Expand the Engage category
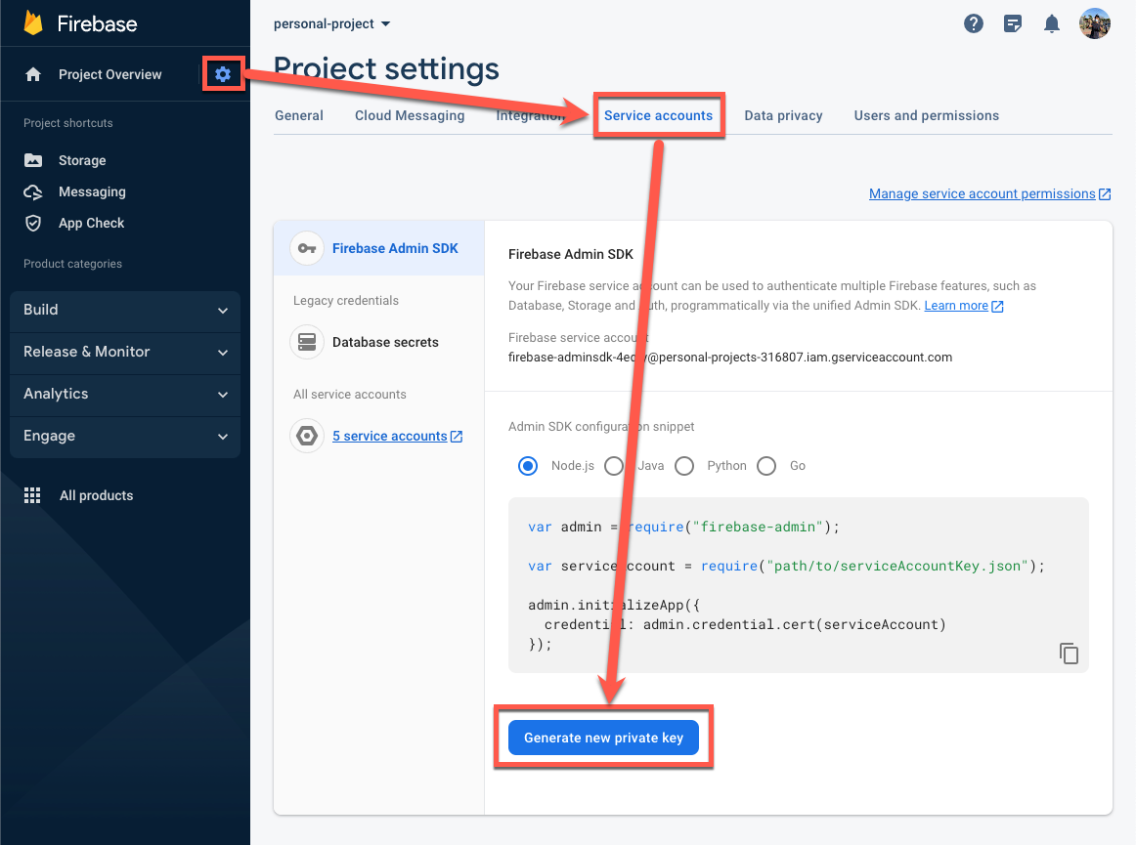1136x845 pixels. [x=125, y=437]
